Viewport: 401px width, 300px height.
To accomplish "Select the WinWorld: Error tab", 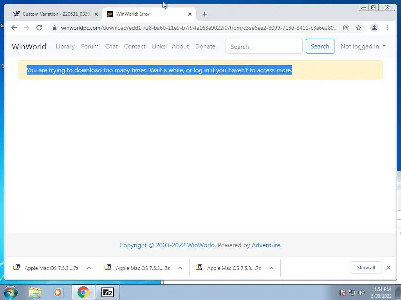I will [148, 14].
